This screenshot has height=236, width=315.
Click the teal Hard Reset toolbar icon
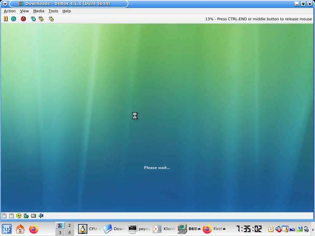tap(14, 19)
